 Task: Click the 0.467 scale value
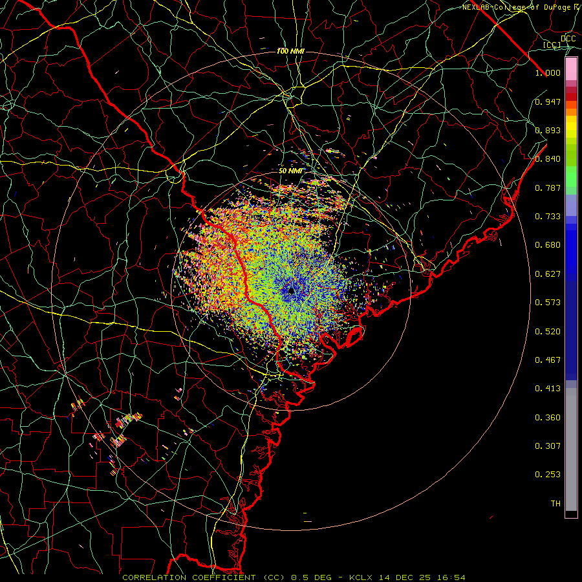[548, 360]
